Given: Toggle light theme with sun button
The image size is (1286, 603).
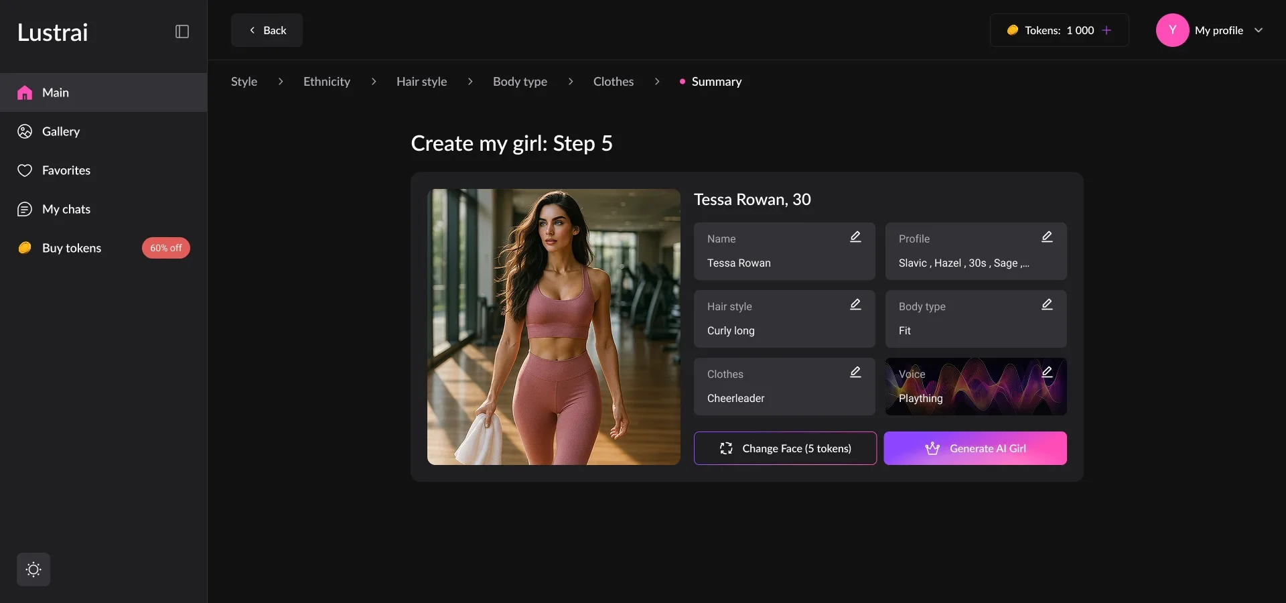Looking at the screenshot, I should (33, 569).
